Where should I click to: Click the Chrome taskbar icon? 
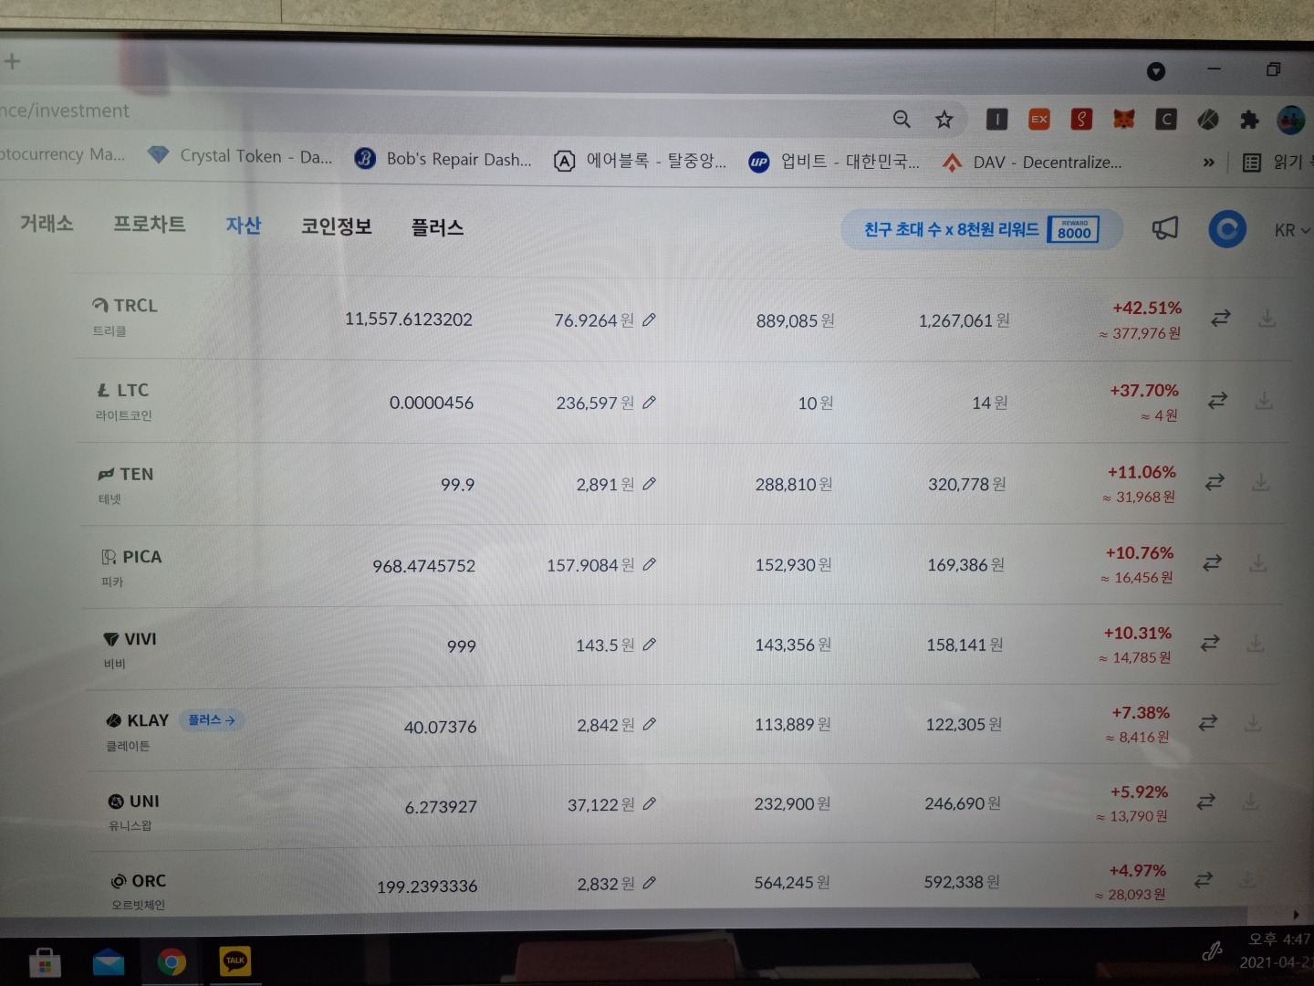point(172,962)
